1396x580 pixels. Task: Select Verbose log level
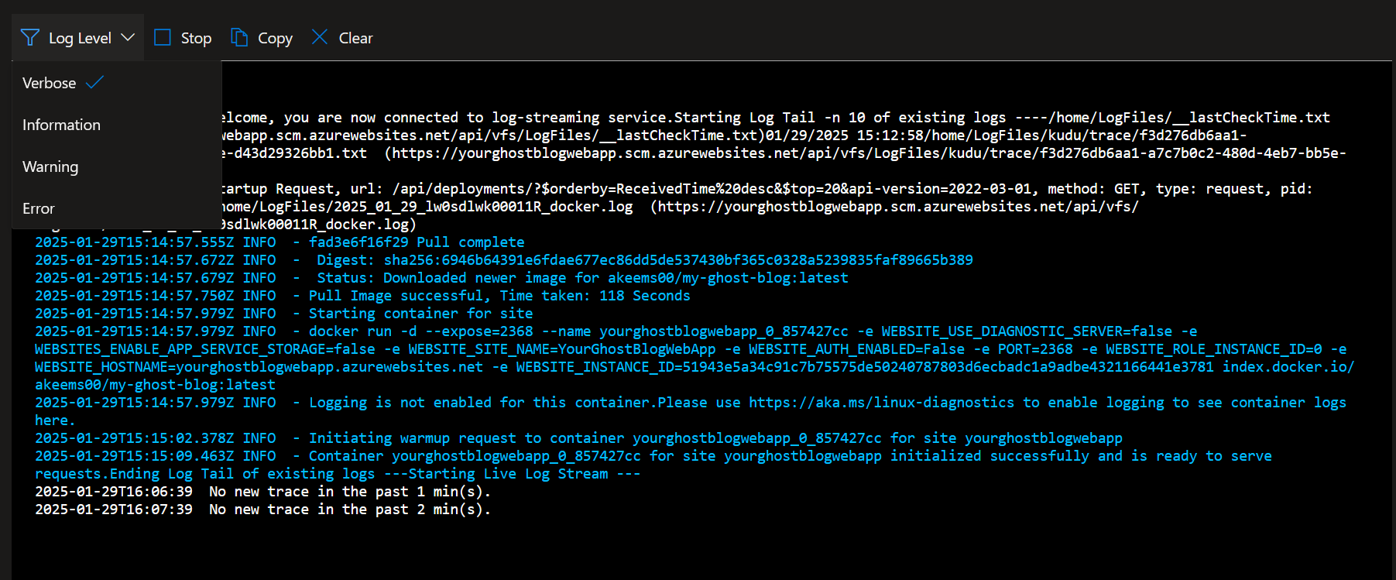click(x=117, y=83)
